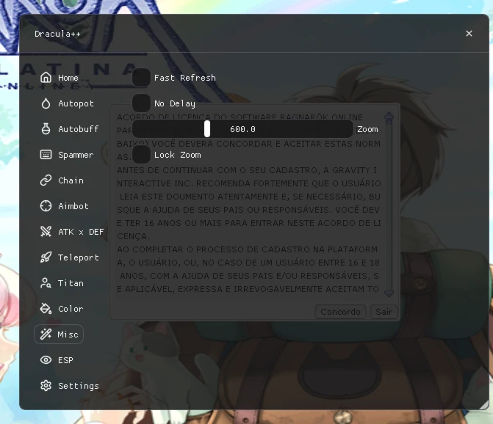Click the Misc magic wand icon
Image resolution: width=493 pixels, height=424 pixels.
[x=46, y=335]
